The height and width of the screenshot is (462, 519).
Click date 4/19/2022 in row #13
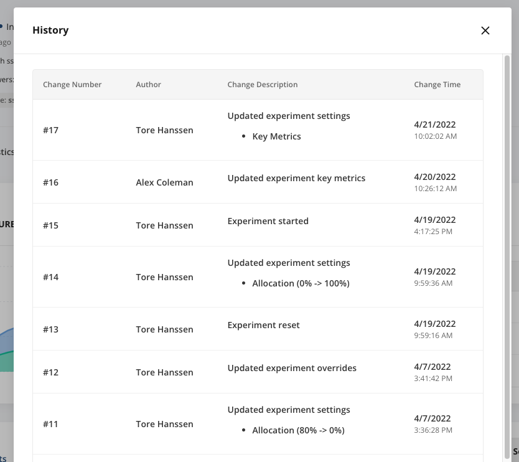point(435,324)
